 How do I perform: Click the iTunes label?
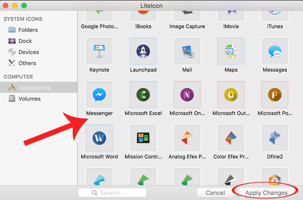[275, 27]
